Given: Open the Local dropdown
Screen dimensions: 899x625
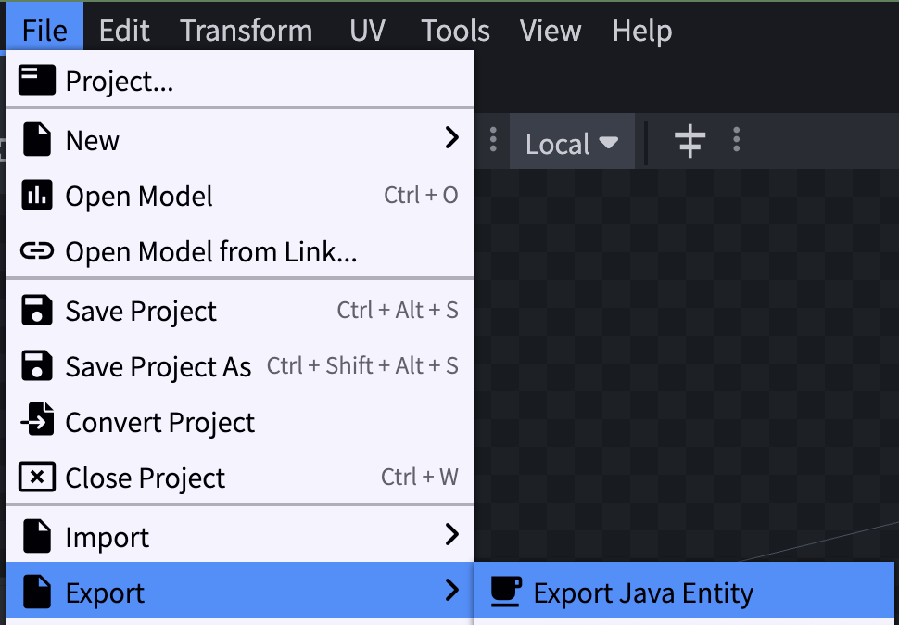Looking at the screenshot, I should point(571,141).
